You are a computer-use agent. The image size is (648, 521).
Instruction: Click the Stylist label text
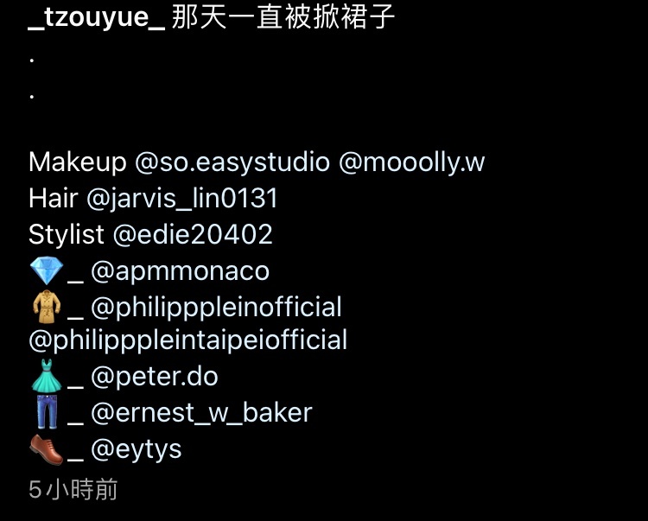67,235
